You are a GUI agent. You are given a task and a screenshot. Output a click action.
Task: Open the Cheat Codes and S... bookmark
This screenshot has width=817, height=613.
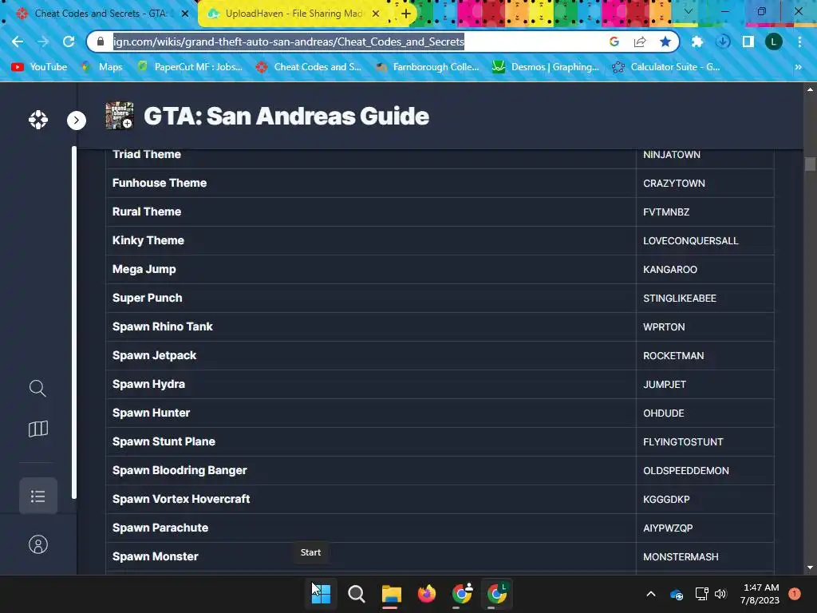coord(309,67)
